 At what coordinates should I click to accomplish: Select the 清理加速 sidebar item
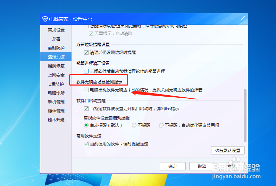pyautogui.click(x=56, y=57)
